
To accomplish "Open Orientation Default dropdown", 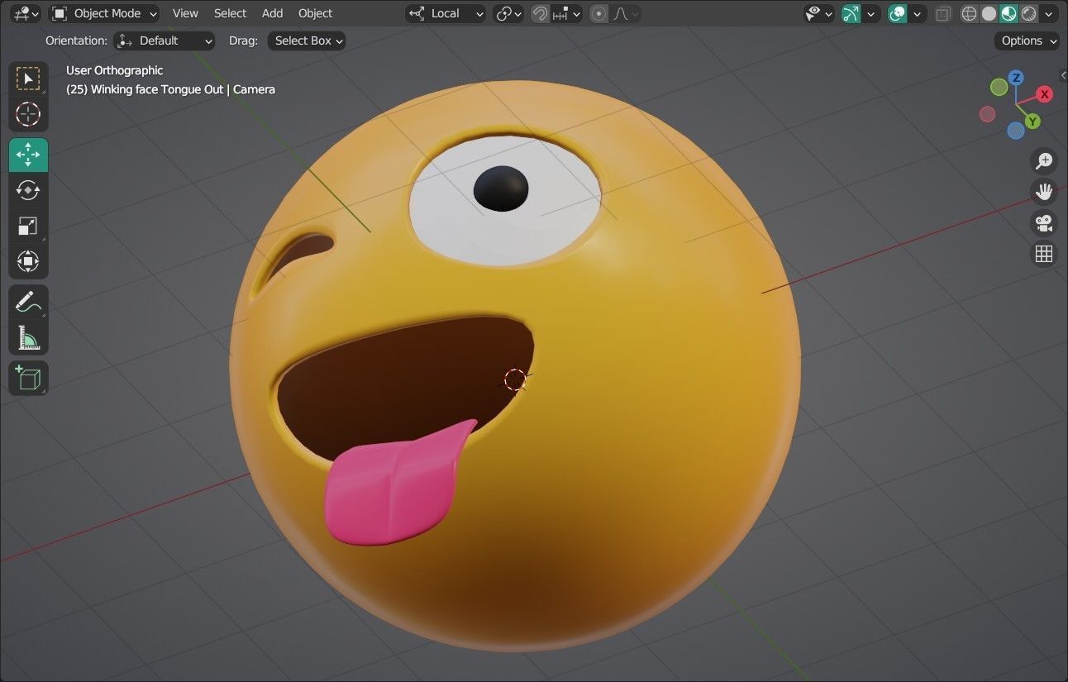I will (x=164, y=41).
